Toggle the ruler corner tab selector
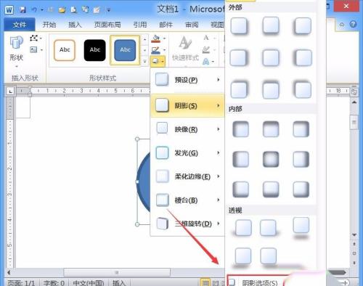This screenshot has width=363, height=286. (10, 91)
